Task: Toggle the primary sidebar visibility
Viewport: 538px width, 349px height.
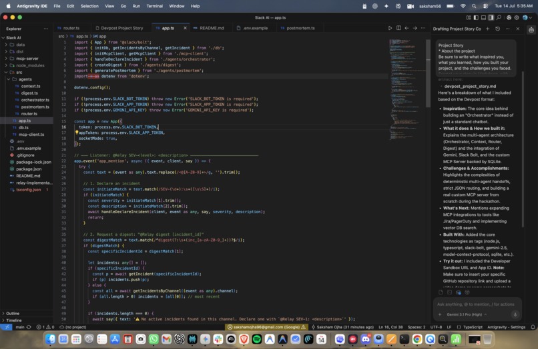Action: [x=476, y=17]
